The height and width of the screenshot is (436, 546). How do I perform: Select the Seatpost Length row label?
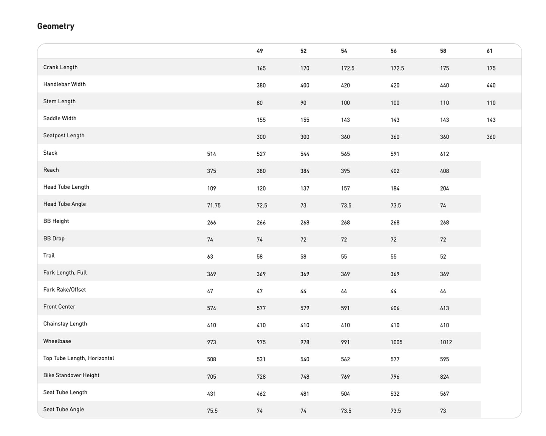(64, 135)
